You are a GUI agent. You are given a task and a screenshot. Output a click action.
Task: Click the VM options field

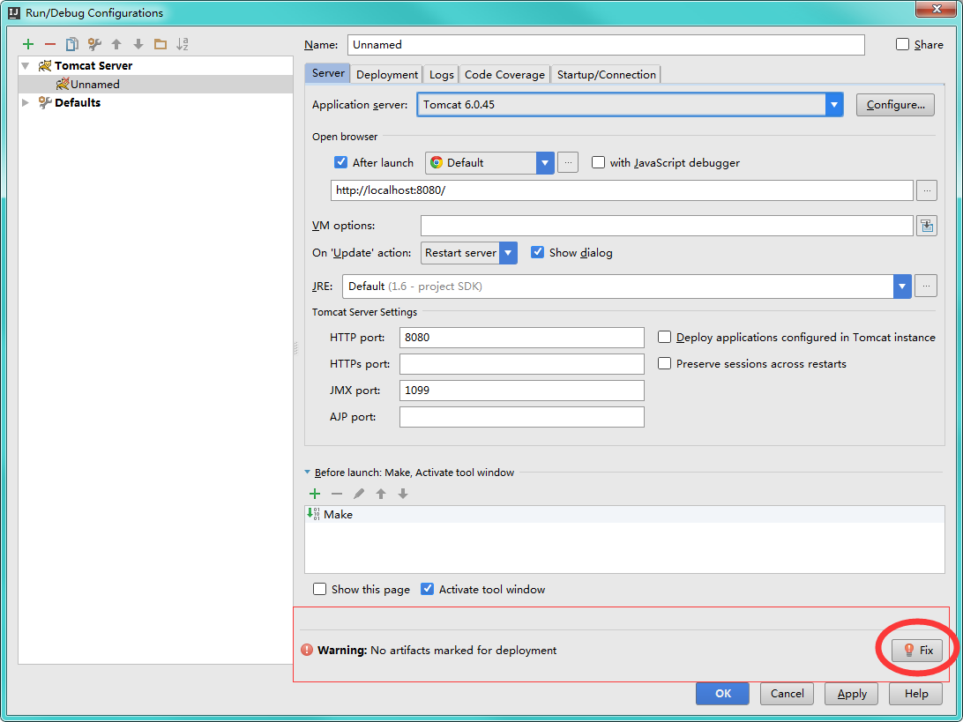click(667, 226)
